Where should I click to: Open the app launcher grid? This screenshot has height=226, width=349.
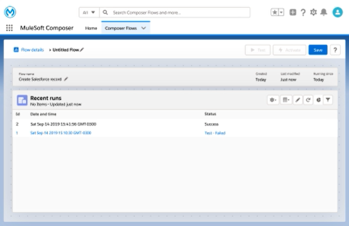click(x=10, y=28)
